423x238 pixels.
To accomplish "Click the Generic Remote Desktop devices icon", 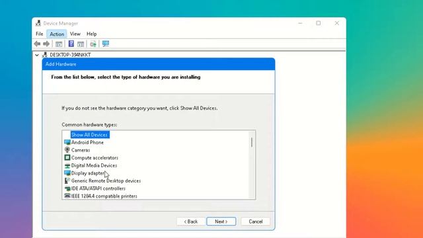I will click(67, 180).
